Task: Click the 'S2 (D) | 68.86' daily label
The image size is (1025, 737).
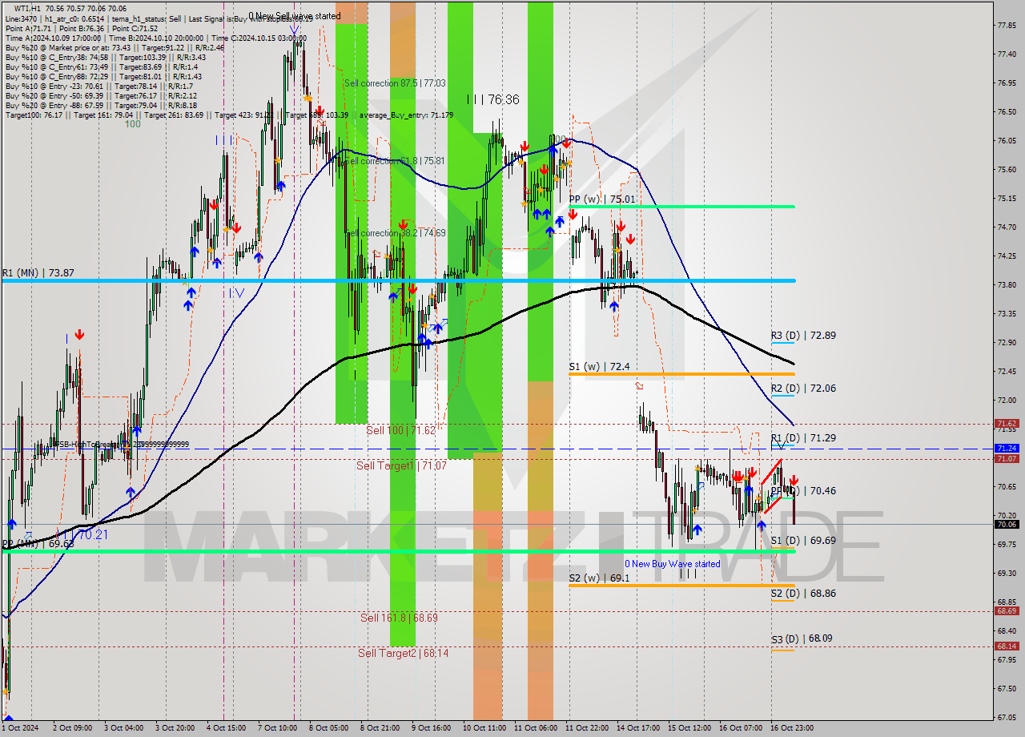Action: coord(803,594)
